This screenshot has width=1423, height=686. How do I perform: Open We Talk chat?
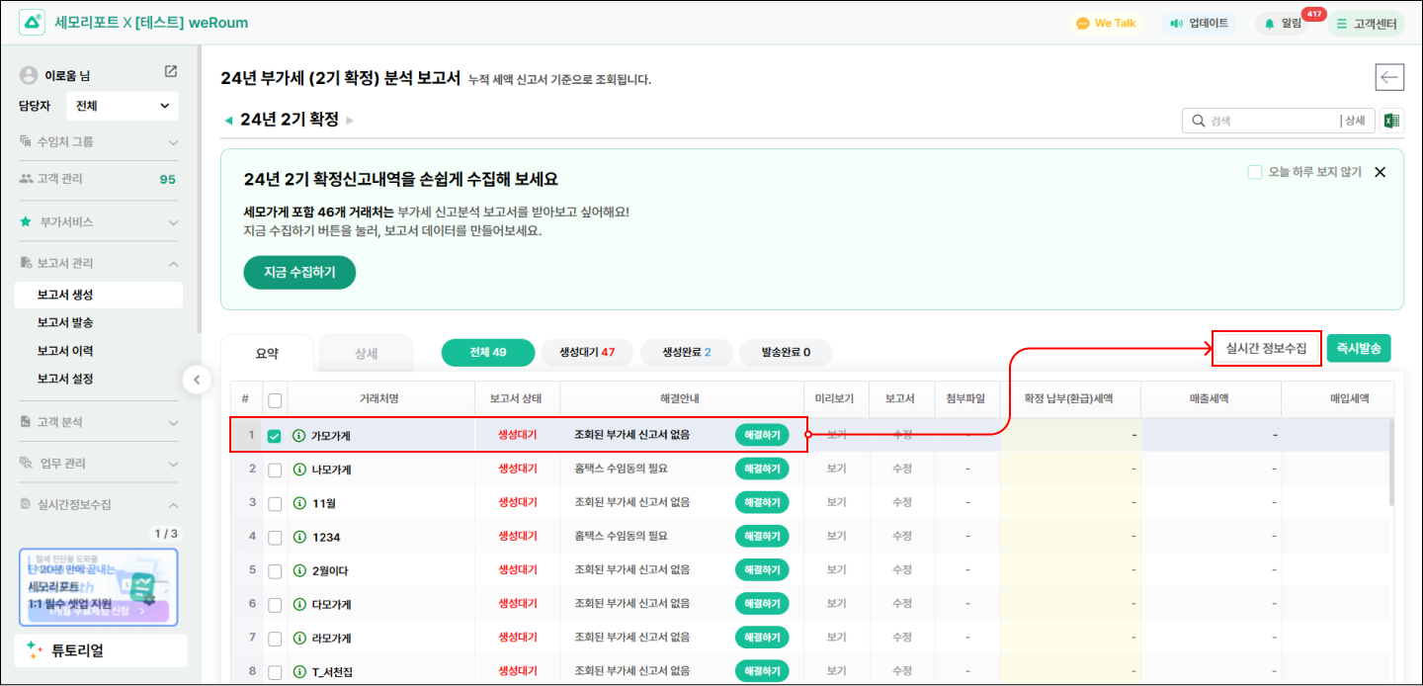(1106, 24)
